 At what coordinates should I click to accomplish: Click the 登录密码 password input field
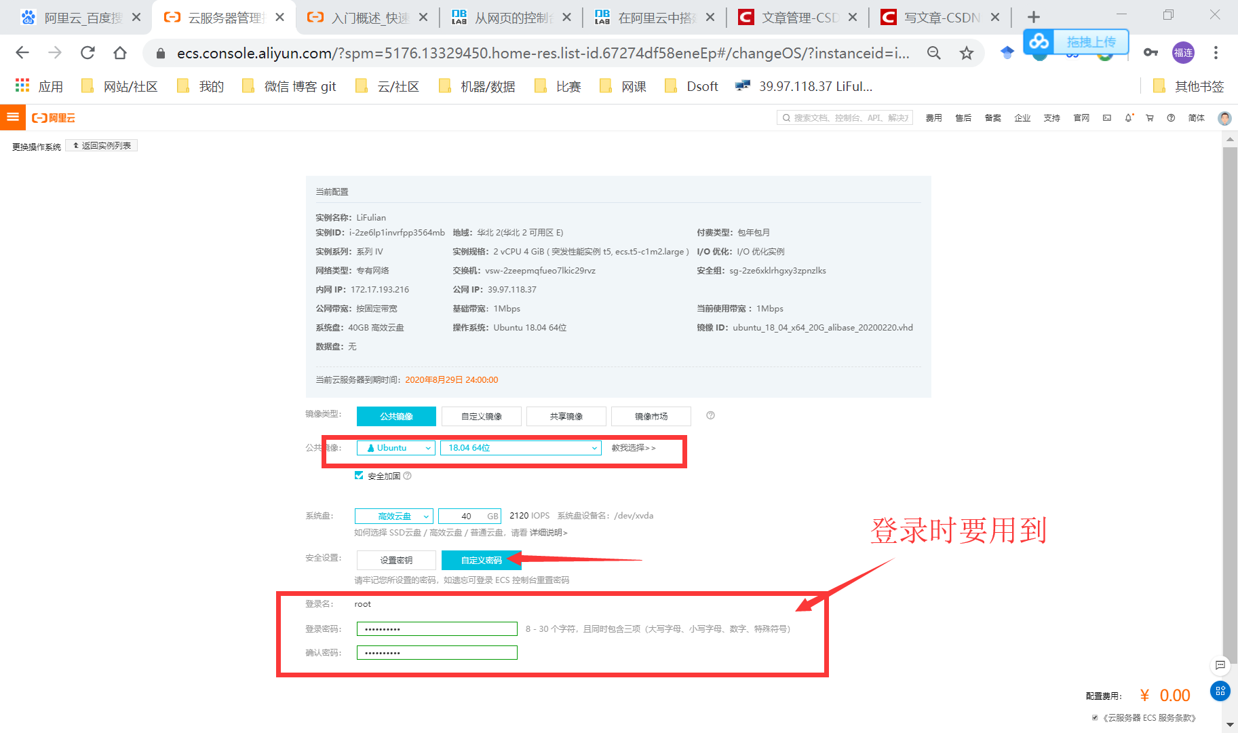[436, 628]
